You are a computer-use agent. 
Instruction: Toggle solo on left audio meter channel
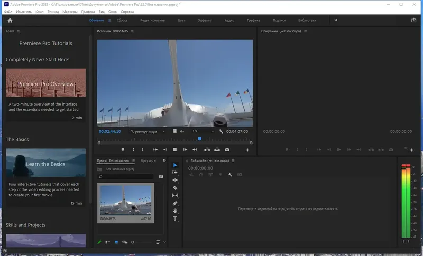(403, 241)
